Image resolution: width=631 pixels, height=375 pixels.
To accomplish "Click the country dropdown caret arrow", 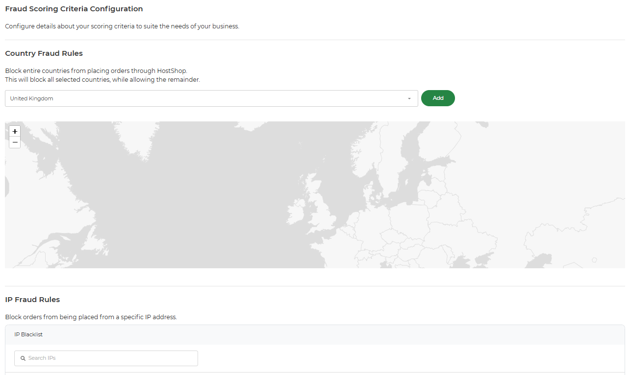I will tap(409, 98).
